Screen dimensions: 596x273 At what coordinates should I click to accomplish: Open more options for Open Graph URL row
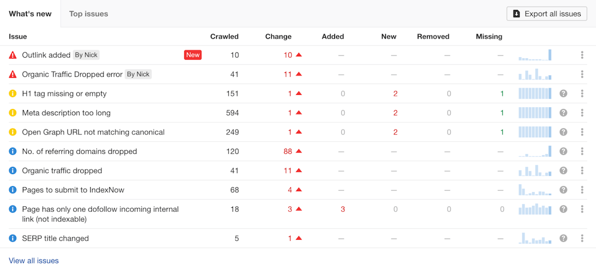pyautogui.click(x=582, y=132)
